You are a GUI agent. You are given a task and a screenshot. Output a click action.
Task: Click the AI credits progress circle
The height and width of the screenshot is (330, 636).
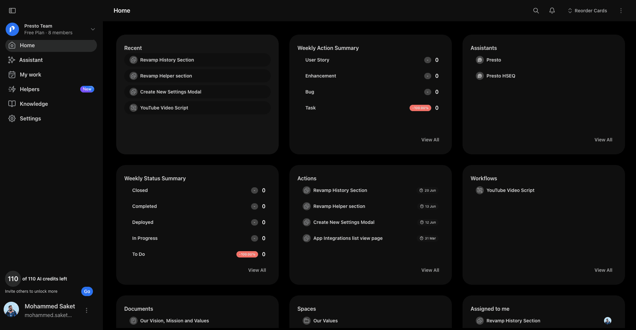click(x=13, y=279)
